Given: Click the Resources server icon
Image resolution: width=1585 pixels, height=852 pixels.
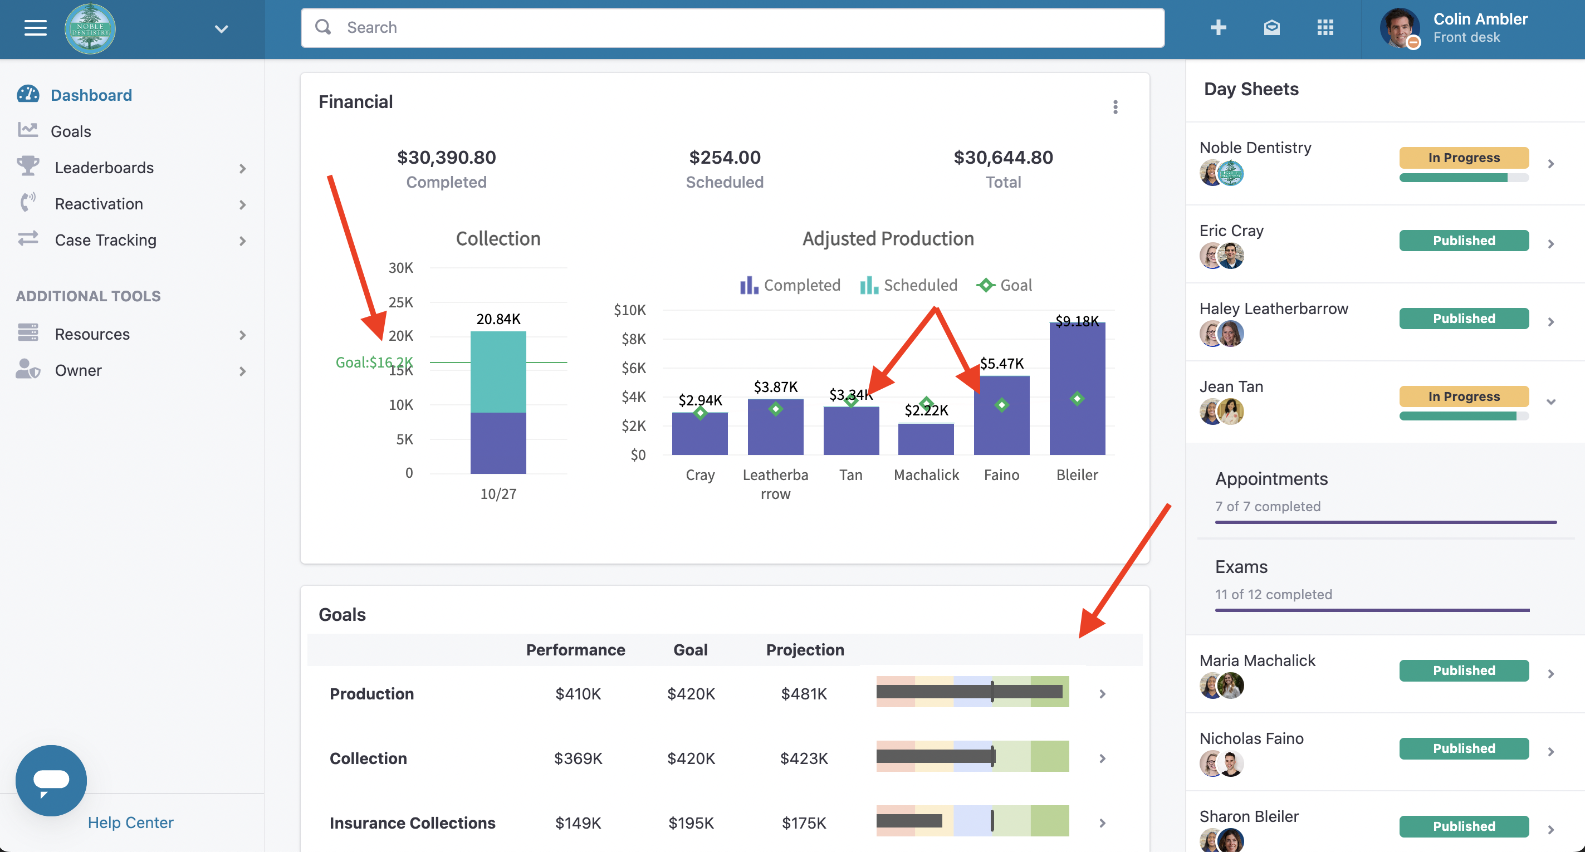Looking at the screenshot, I should [28, 333].
